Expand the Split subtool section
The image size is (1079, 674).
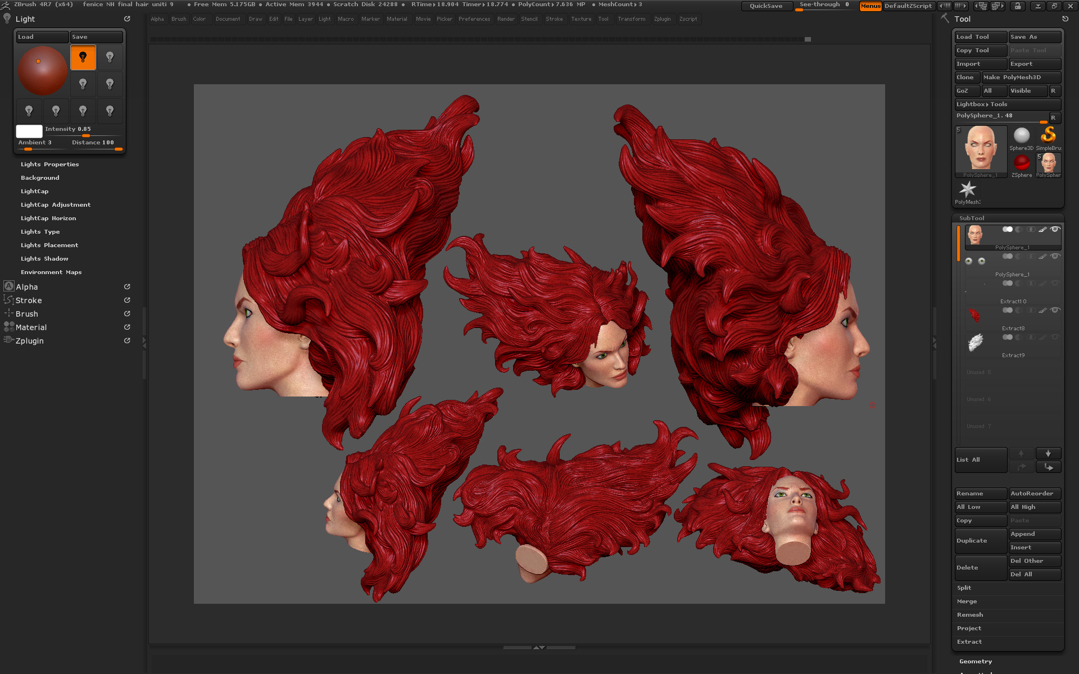[x=964, y=588]
